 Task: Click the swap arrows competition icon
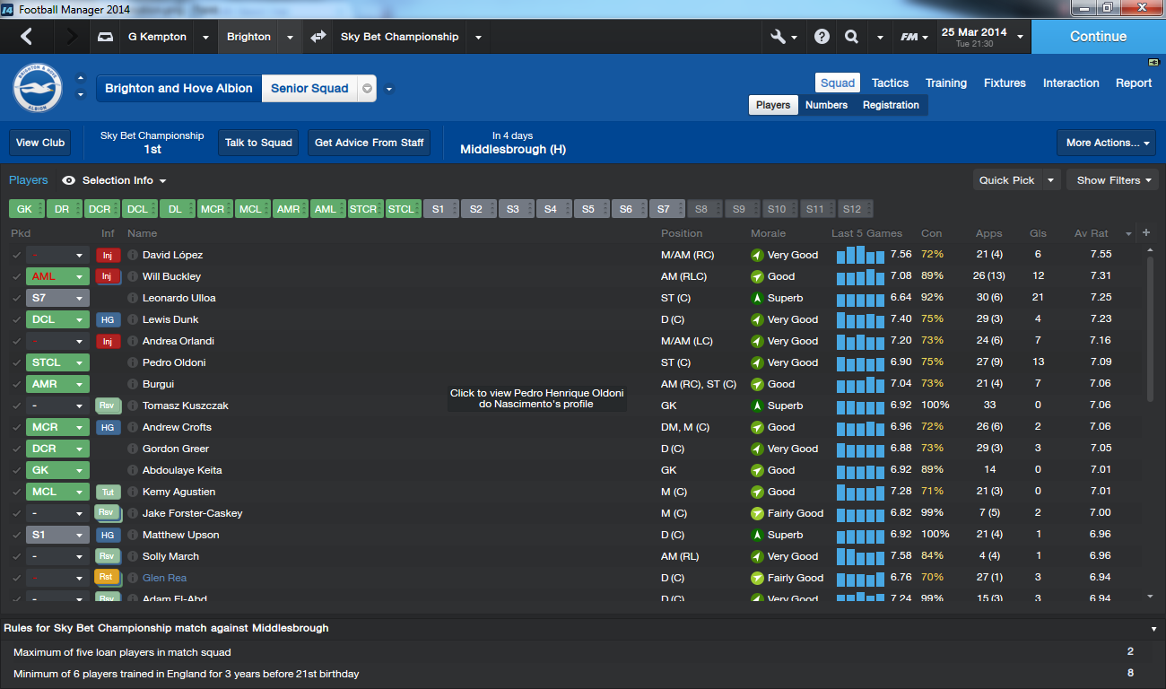click(318, 37)
